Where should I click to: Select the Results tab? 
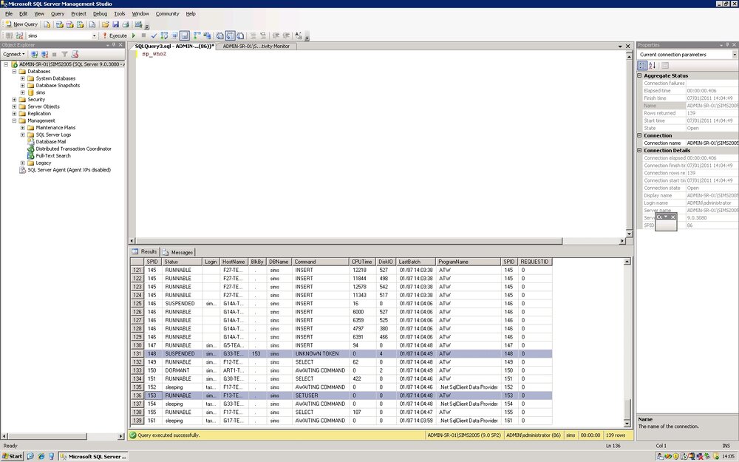click(145, 252)
